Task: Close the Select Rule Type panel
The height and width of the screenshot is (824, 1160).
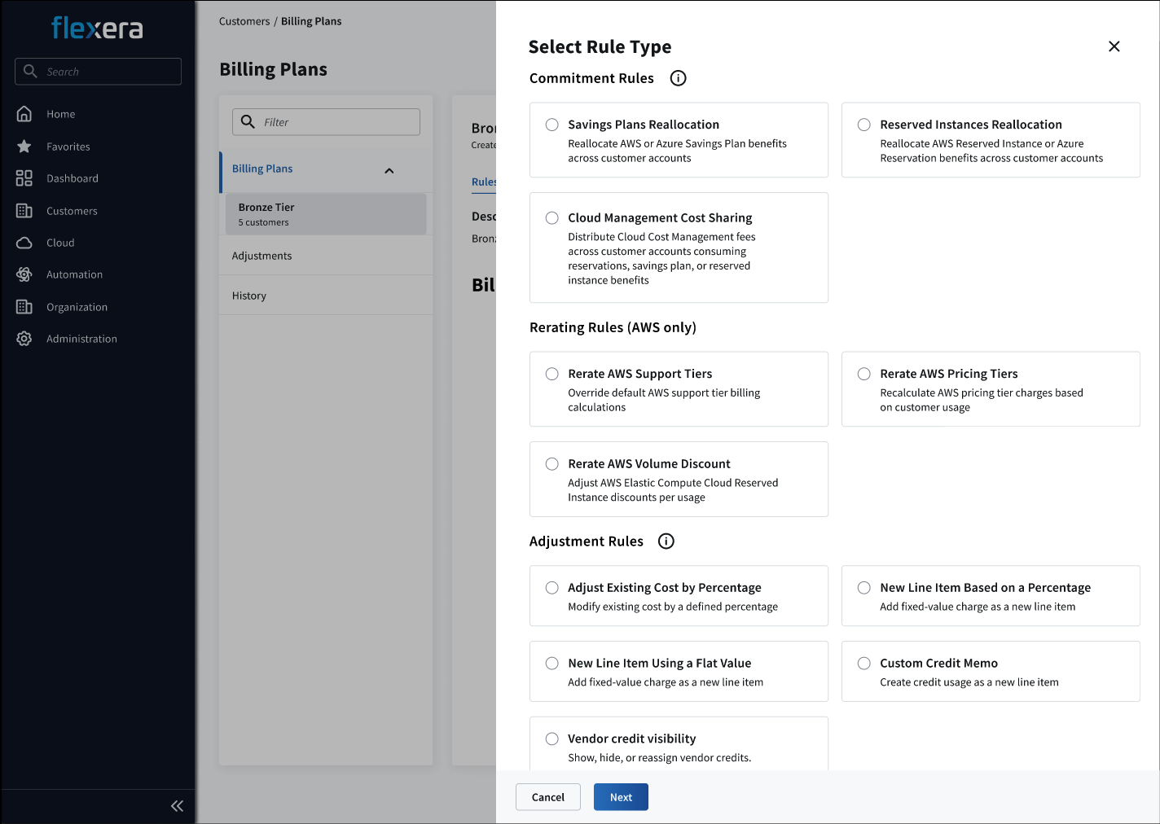Action: click(1114, 46)
